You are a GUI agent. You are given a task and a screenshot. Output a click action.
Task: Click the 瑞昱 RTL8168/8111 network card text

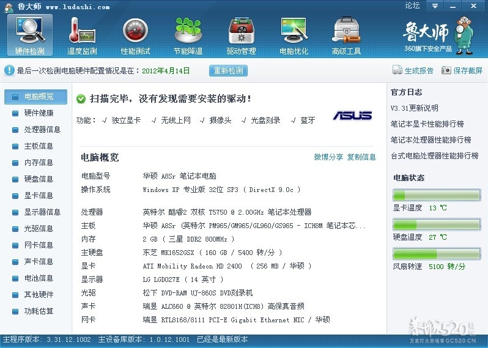pos(237,320)
